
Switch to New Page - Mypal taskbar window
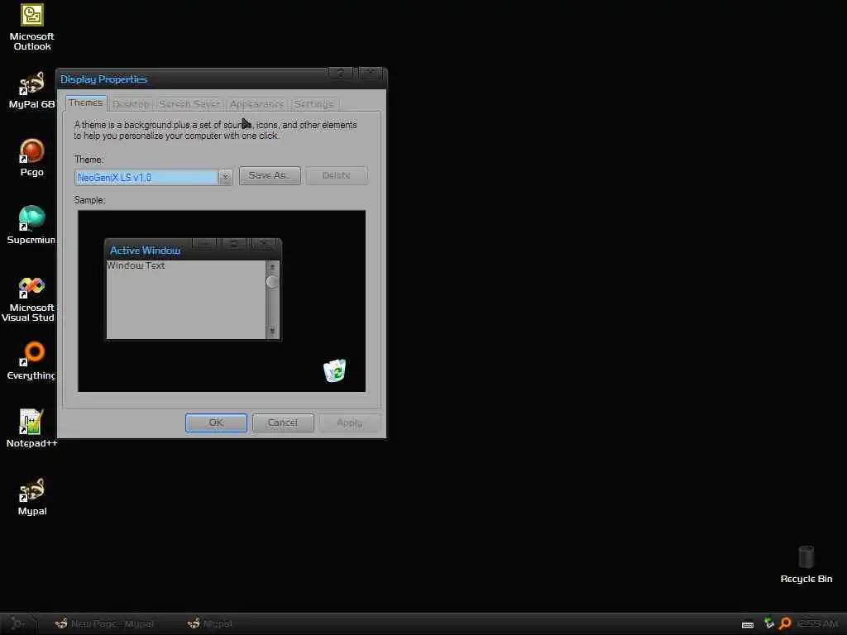tap(105, 623)
